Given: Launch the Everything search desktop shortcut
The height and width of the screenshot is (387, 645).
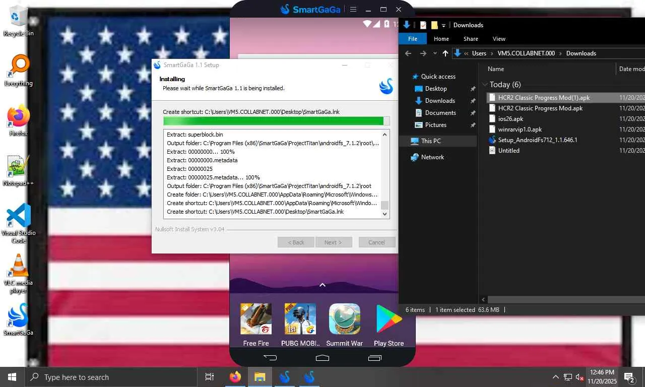Looking at the screenshot, I should pyautogui.click(x=18, y=71).
